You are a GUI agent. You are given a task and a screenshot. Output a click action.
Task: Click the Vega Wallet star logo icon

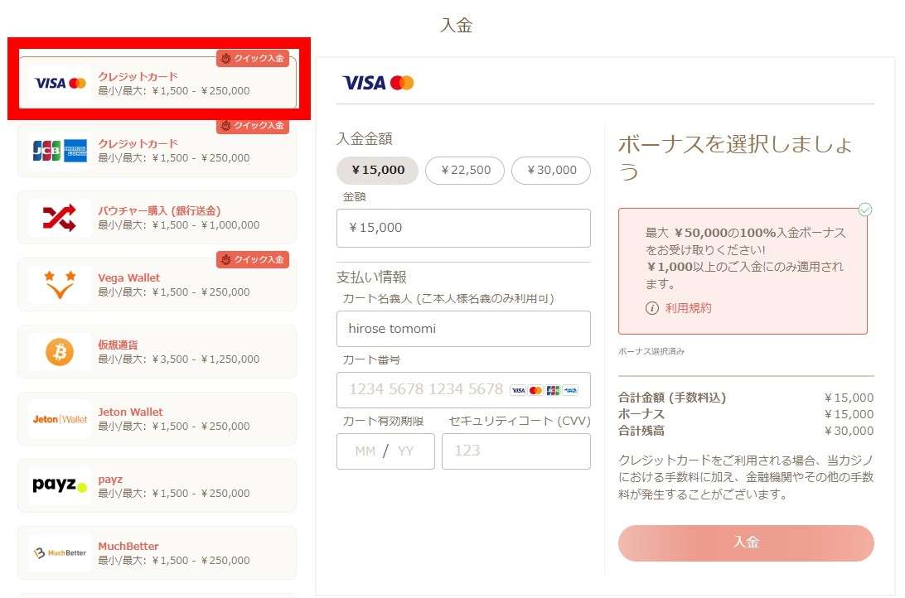(60, 285)
